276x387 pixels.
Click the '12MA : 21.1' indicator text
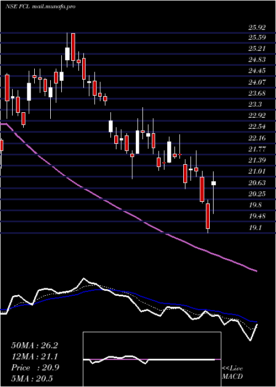click(x=34, y=357)
